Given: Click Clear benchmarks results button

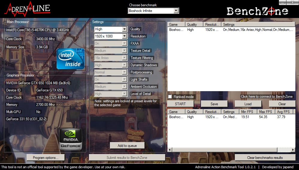Looking at the screenshot, I should (x=265, y=158).
